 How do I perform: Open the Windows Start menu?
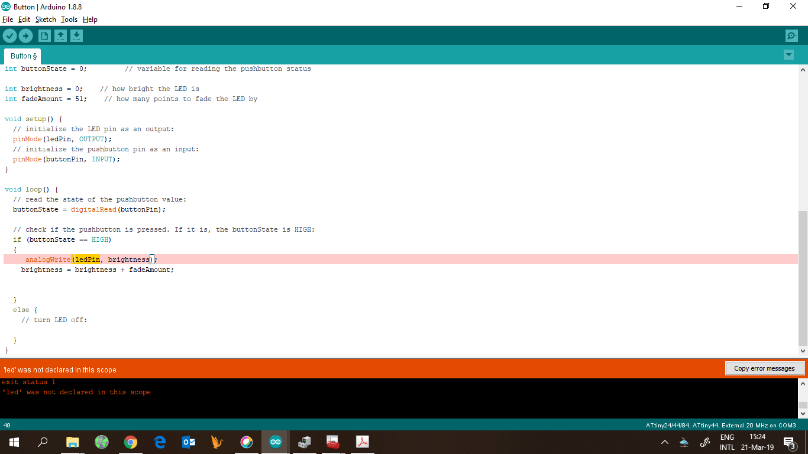coord(14,442)
